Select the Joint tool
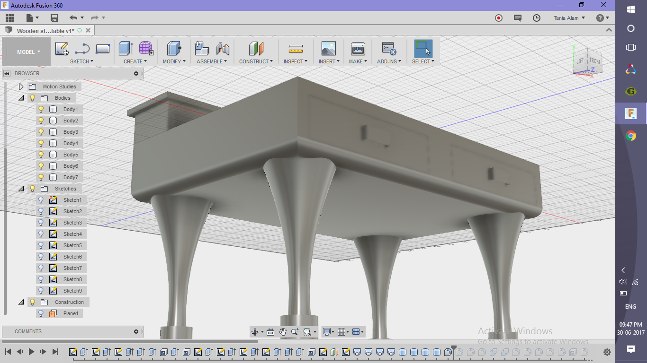647x363 pixels. point(222,48)
